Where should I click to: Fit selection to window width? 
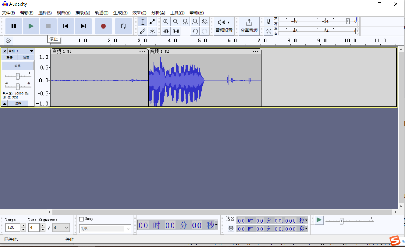click(x=185, y=22)
